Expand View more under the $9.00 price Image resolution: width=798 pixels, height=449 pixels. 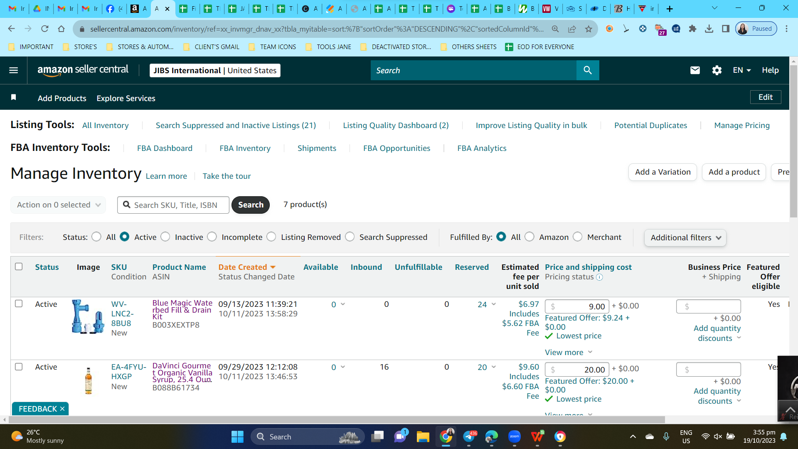568,353
